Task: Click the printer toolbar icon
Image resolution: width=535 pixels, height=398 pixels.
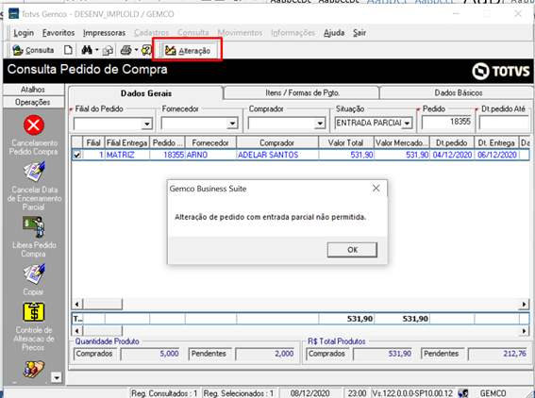Action: pos(125,50)
